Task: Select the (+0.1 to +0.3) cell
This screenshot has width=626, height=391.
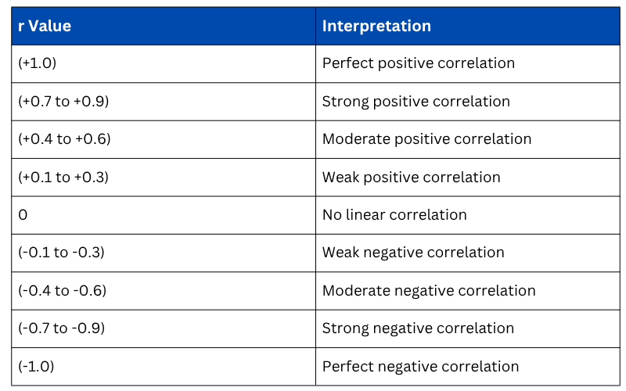Action: pos(63,178)
